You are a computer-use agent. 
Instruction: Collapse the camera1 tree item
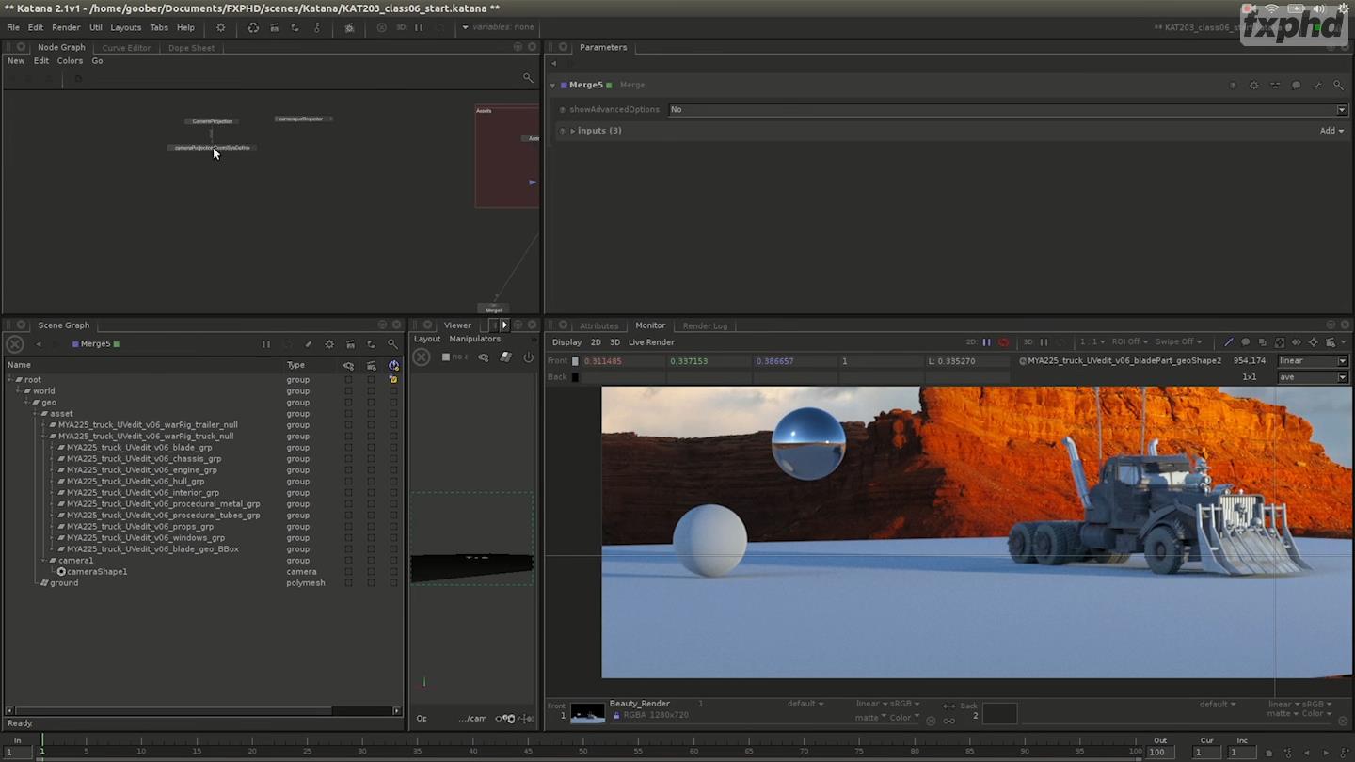pyautogui.click(x=44, y=561)
